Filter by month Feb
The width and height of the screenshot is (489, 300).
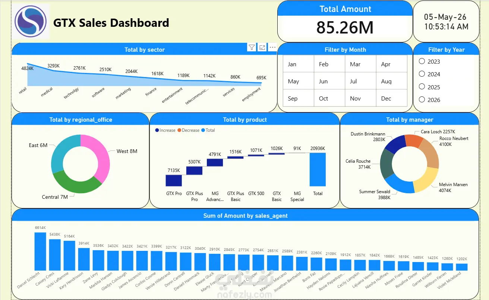click(329, 64)
